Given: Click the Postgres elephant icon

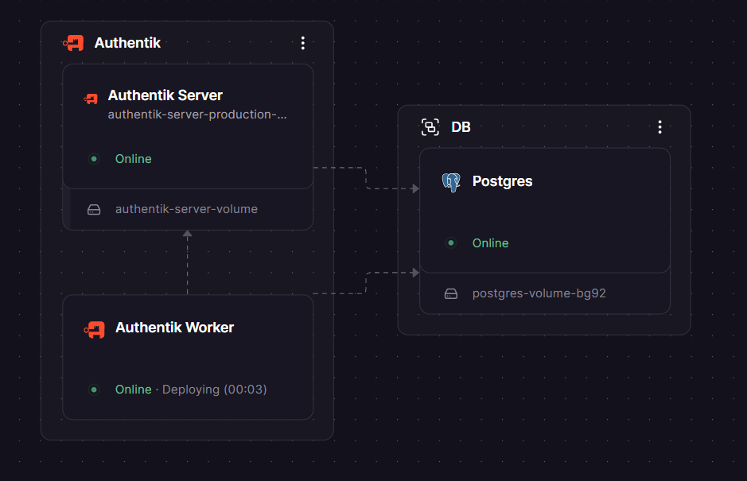Looking at the screenshot, I should click(451, 182).
